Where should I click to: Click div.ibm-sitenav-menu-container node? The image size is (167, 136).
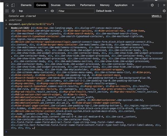click(32, 72)
